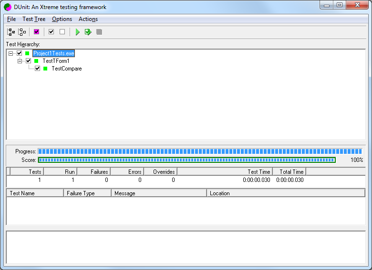Click the Test Name column header
This screenshot has height=270, width=372.
pyautogui.click(x=35, y=193)
